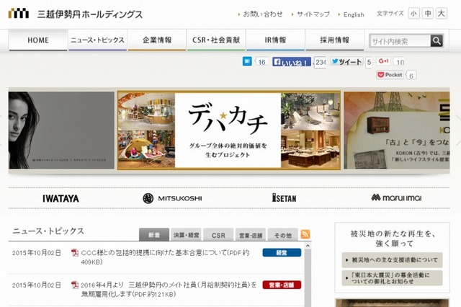Select the 営業・店舗 news tab
461x307 pixels.
[251, 235]
